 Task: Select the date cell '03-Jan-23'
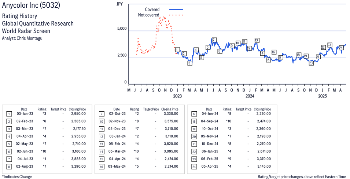(x=25, y=114)
